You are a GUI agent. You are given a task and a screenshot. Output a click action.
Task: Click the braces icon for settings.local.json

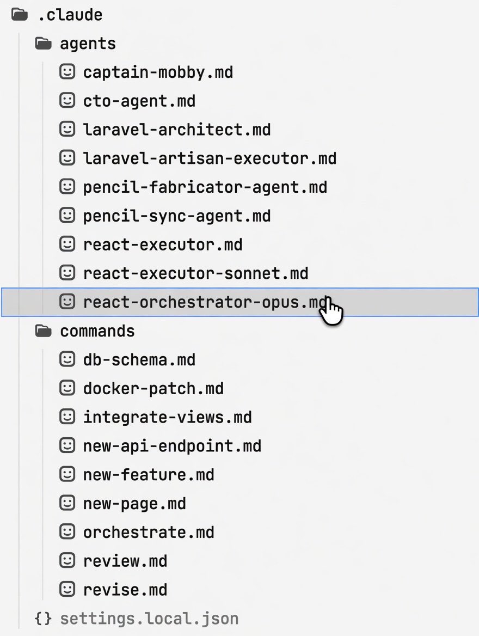pyautogui.click(x=43, y=619)
